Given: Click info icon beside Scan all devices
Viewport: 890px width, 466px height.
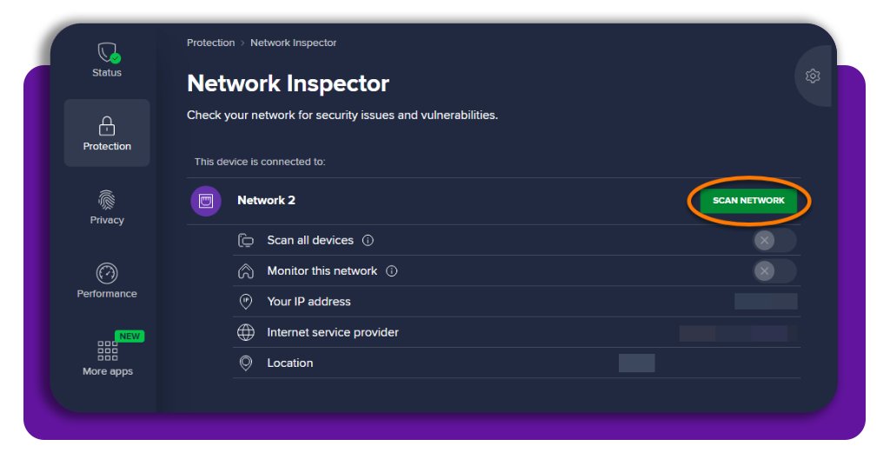Looking at the screenshot, I should pos(368,240).
